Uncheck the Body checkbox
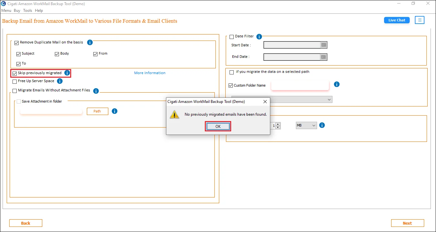The height and width of the screenshot is (232, 436). pyautogui.click(x=57, y=54)
